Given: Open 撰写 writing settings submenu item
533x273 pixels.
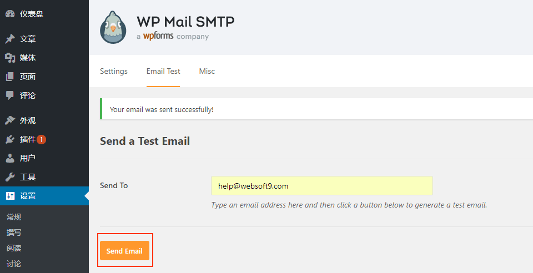Looking at the screenshot, I should (x=14, y=232).
